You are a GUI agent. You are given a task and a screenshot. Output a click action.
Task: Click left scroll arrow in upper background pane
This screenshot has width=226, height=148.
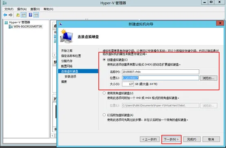[55, 55]
